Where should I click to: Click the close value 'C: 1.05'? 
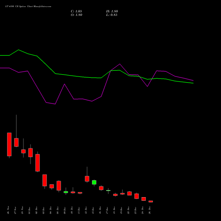(76, 11)
